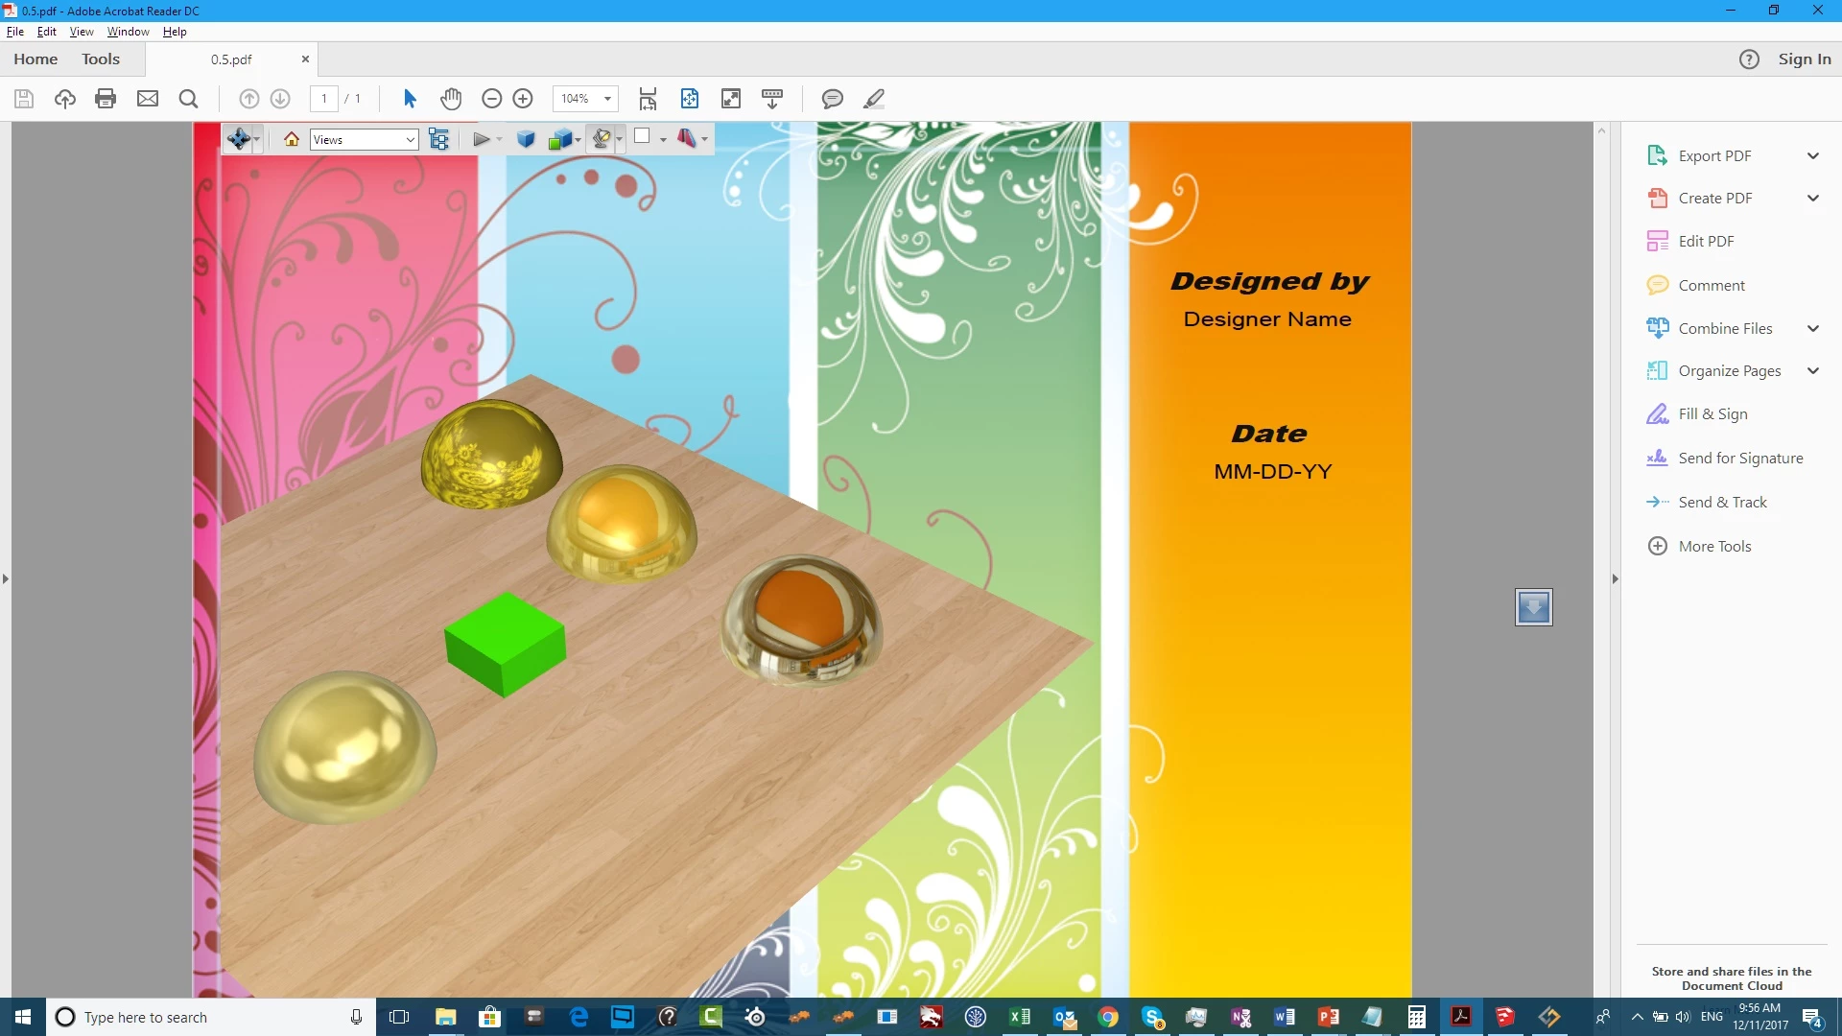Expand the Export PDF panel chevron
Image resolution: width=1842 pixels, height=1036 pixels.
[1813, 156]
